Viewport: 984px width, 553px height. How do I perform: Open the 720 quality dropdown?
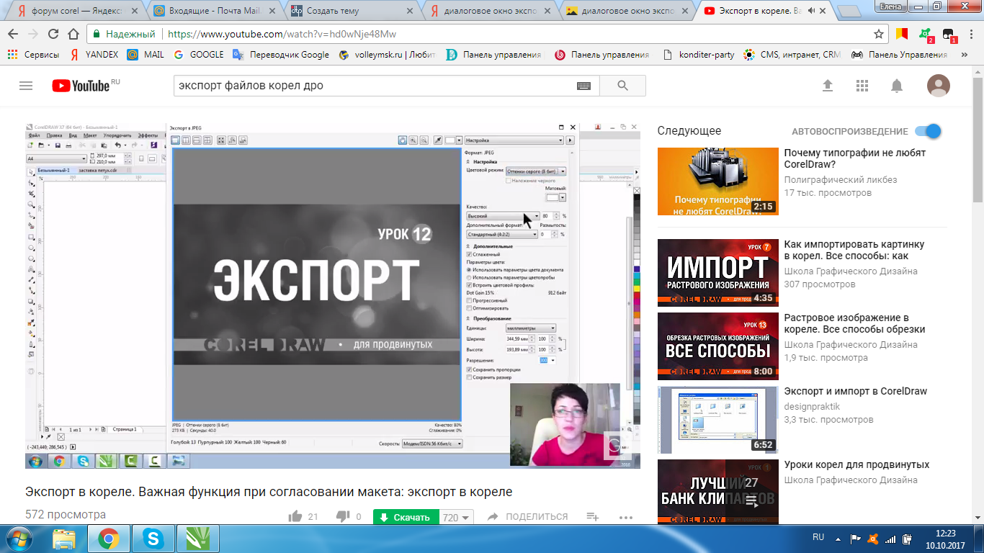pyautogui.click(x=457, y=518)
